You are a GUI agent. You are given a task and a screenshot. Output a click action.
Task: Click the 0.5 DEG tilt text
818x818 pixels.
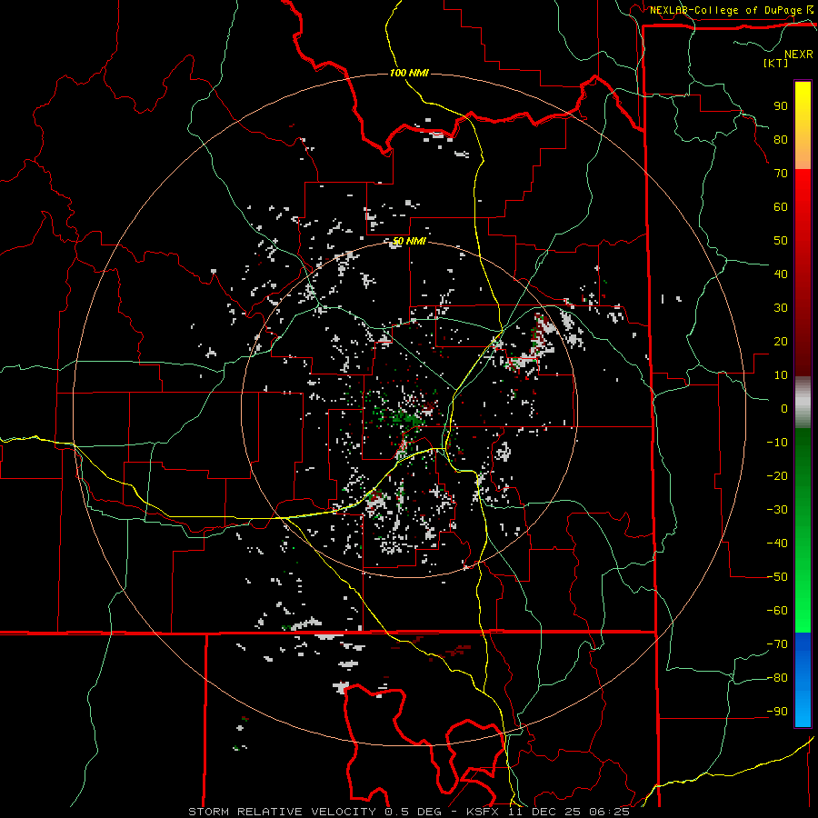pyautogui.click(x=414, y=812)
